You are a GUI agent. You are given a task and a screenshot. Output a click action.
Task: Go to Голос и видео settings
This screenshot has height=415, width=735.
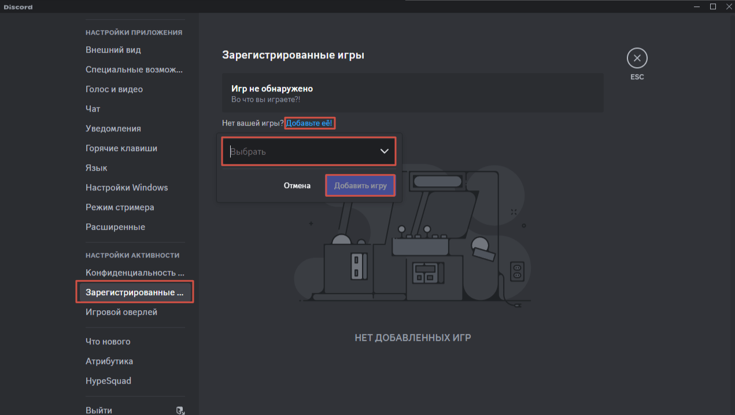click(x=114, y=89)
